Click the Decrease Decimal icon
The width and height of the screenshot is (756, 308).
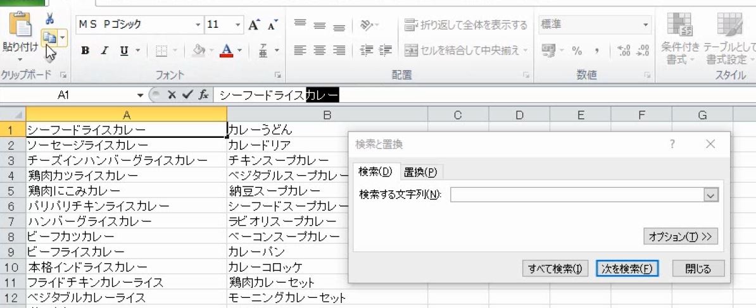point(643,51)
